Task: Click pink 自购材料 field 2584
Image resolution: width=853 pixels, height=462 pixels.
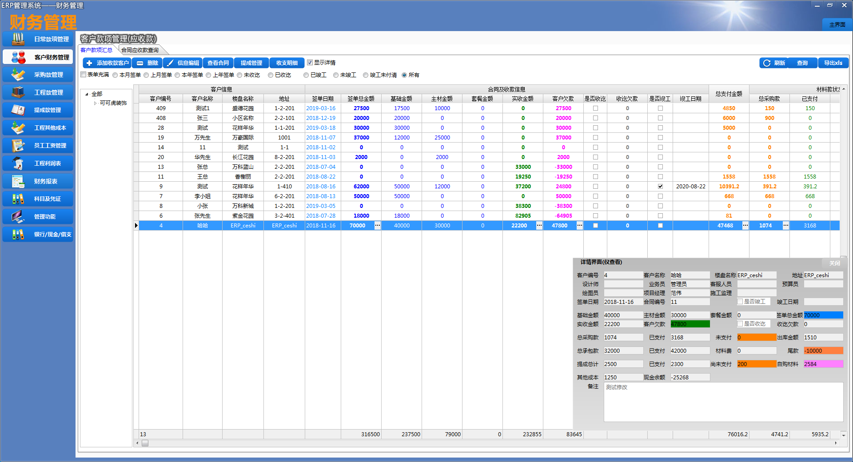Action: (823, 364)
